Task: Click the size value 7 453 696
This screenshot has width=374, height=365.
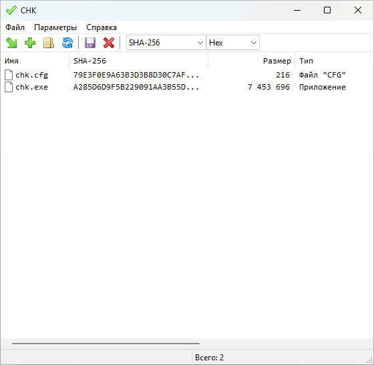Action: pyautogui.click(x=268, y=87)
